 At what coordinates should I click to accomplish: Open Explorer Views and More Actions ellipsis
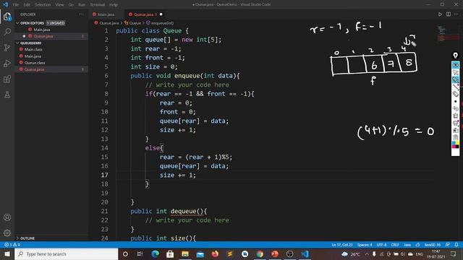[x=81, y=14]
